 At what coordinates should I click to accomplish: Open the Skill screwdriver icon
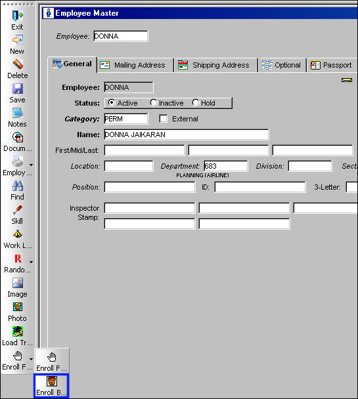[17, 211]
